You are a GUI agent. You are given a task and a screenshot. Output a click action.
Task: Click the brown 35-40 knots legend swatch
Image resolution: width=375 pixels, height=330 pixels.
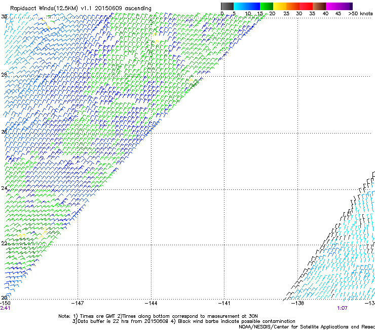[319, 6]
